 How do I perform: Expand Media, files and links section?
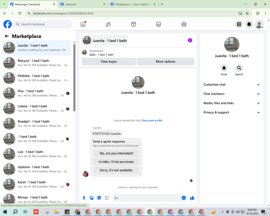tap(232, 103)
